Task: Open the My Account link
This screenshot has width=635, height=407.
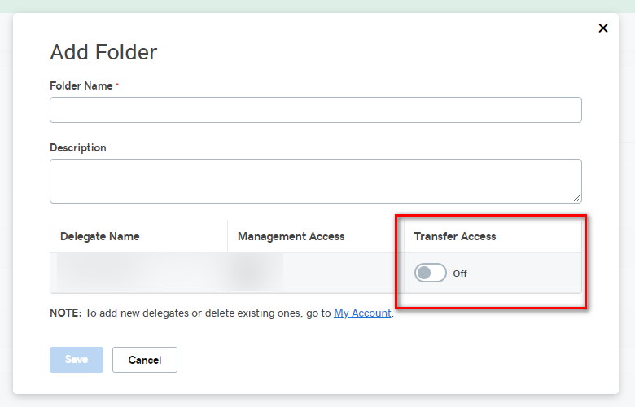Action: tap(362, 313)
